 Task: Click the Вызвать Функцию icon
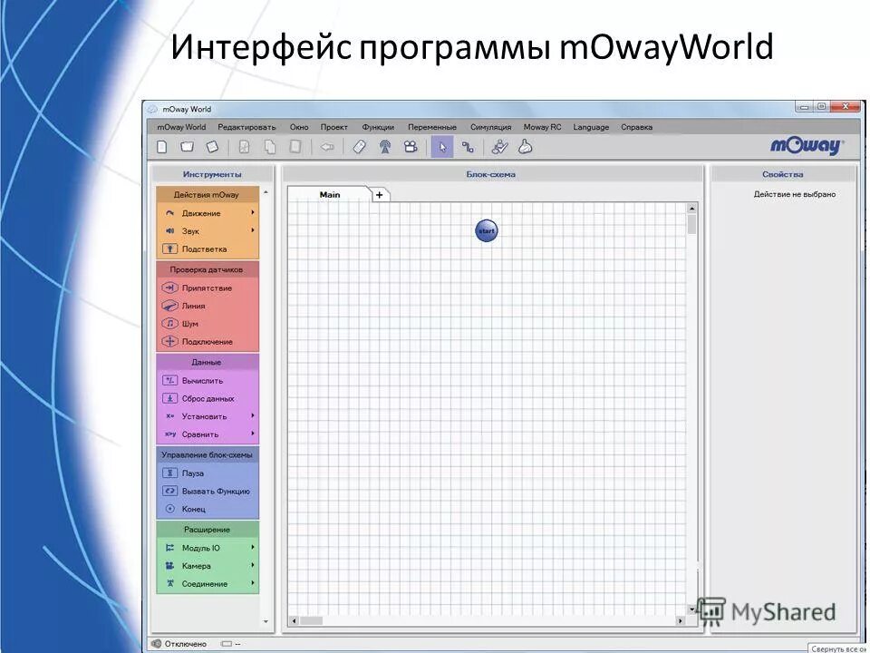[x=169, y=491]
